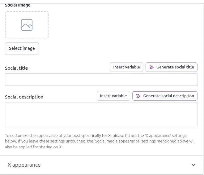The image size is (204, 175).
Task: Click the Social image heading
Action: pyautogui.click(x=18, y=5)
